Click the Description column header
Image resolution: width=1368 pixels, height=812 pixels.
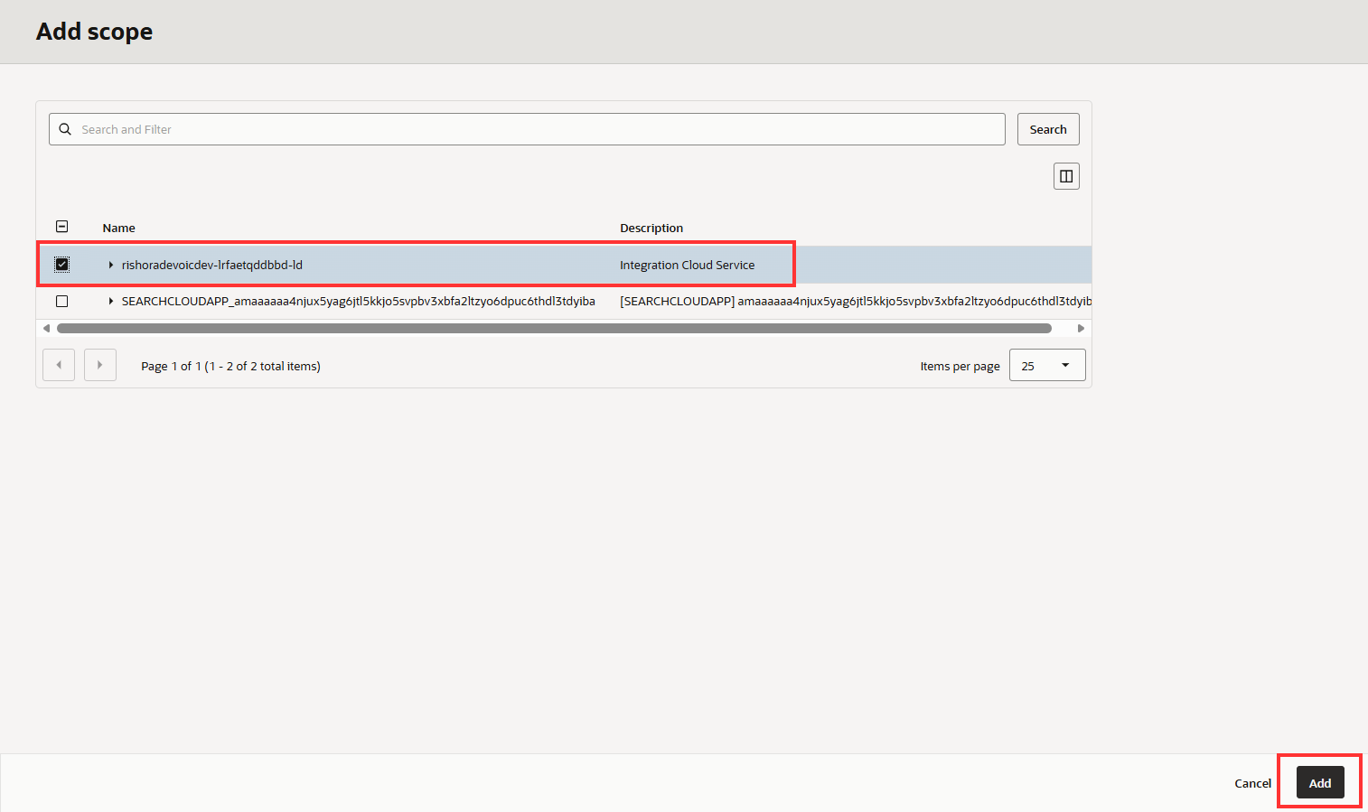pyautogui.click(x=651, y=228)
